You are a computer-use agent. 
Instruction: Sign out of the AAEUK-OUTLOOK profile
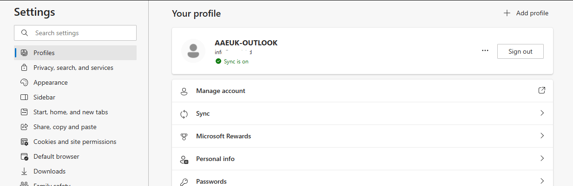[x=520, y=51]
